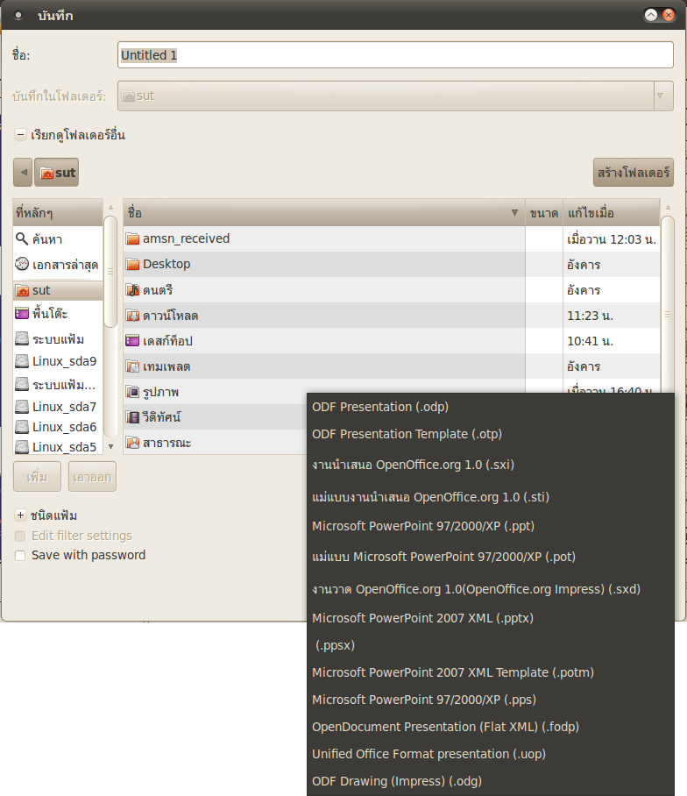Select Microsoft PowerPoint 97/2000/XP (.pps)
This screenshot has height=796, width=687.
(x=491, y=700)
